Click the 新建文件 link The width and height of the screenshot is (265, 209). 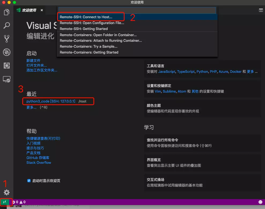[x=33, y=60]
